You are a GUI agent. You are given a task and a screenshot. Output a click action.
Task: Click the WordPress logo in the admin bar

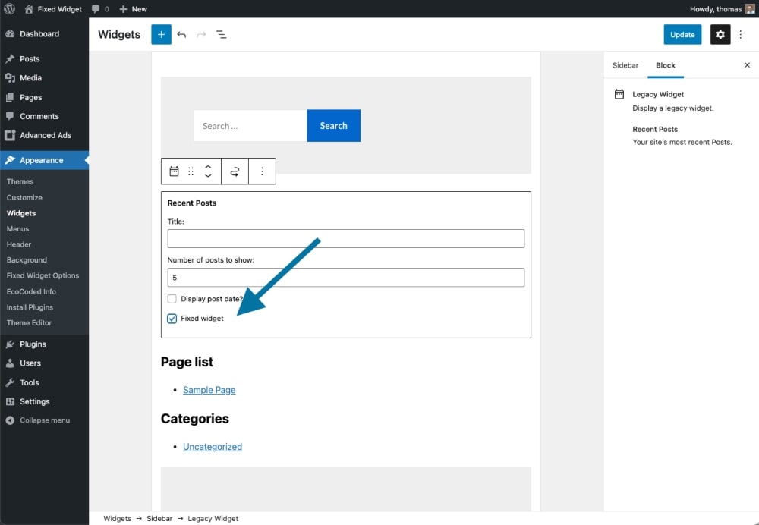(x=8, y=8)
